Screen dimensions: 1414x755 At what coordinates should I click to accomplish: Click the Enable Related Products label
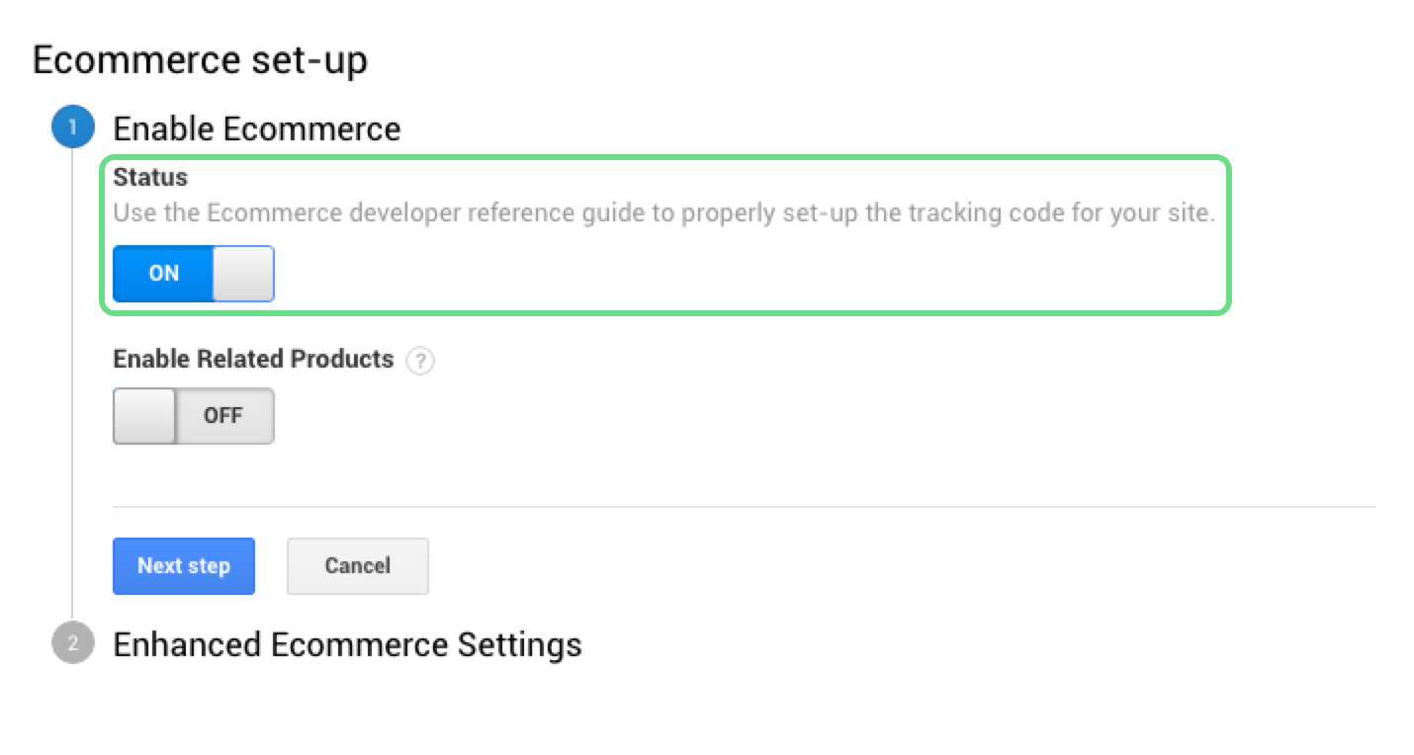coord(253,360)
